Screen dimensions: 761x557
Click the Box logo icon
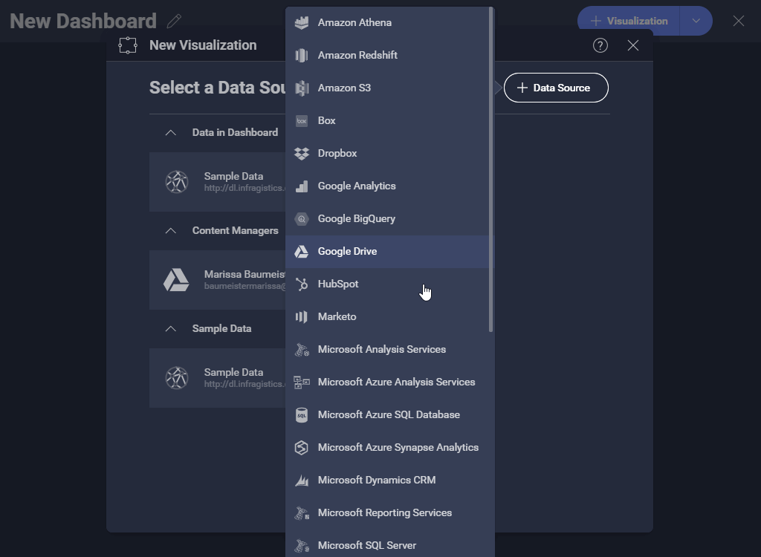coord(302,121)
